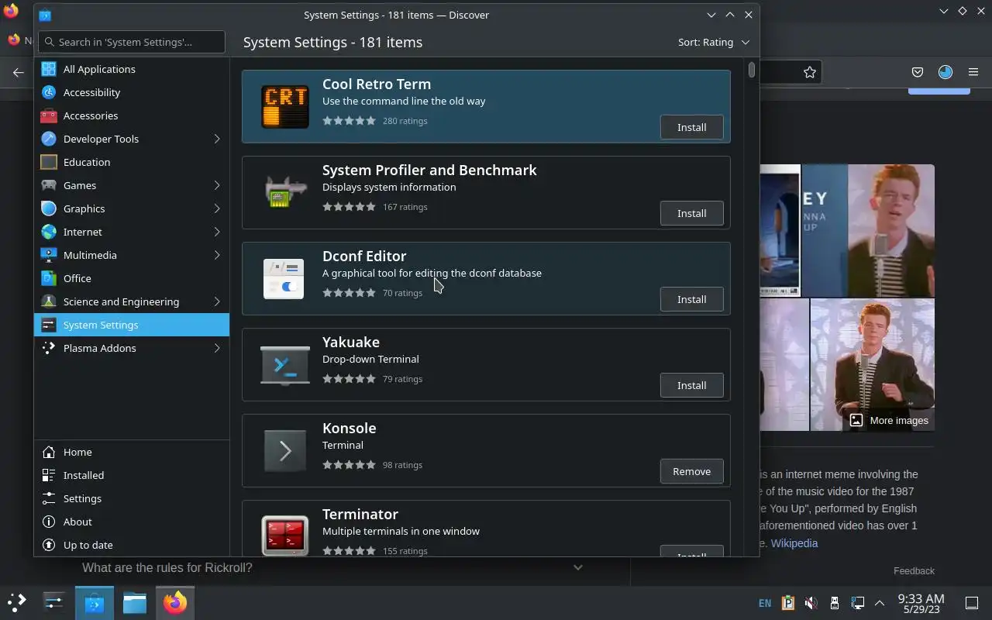Expand the Internet category arrow
Screen dimensions: 992x620
point(217,232)
